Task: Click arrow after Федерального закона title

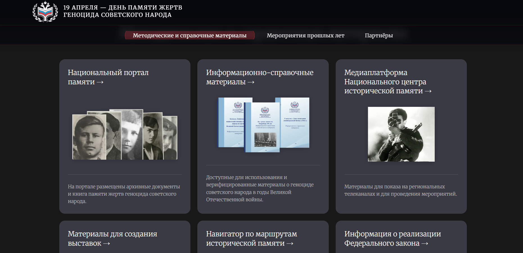Action: click(425, 244)
